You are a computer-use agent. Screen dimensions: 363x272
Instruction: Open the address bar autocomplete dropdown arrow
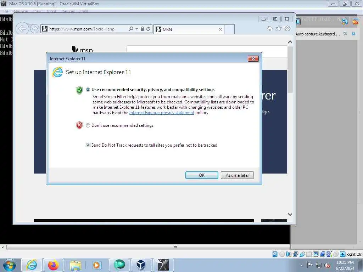tap(136, 29)
